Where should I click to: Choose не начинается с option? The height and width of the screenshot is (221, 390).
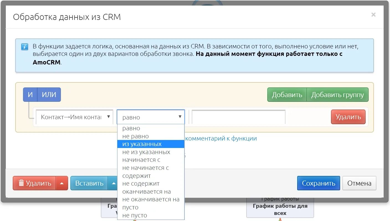point(151,168)
